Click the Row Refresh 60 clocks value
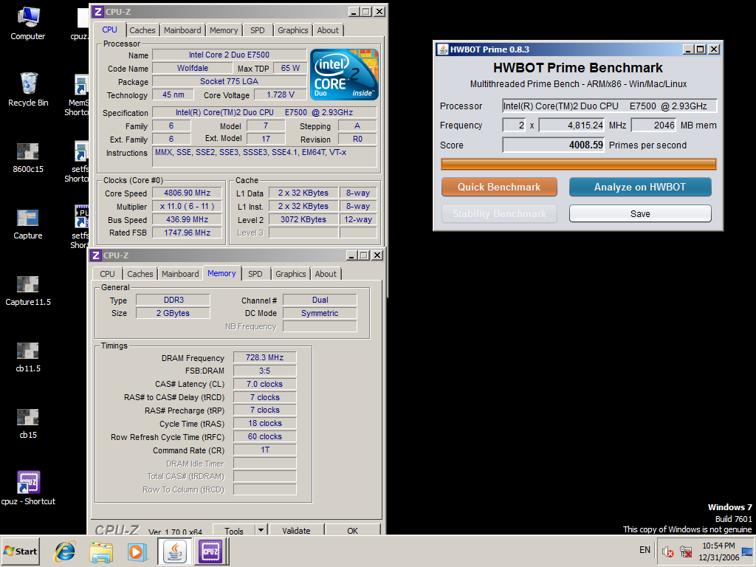The width and height of the screenshot is (756, 567). pyautogui.click(x=265, y=436)
